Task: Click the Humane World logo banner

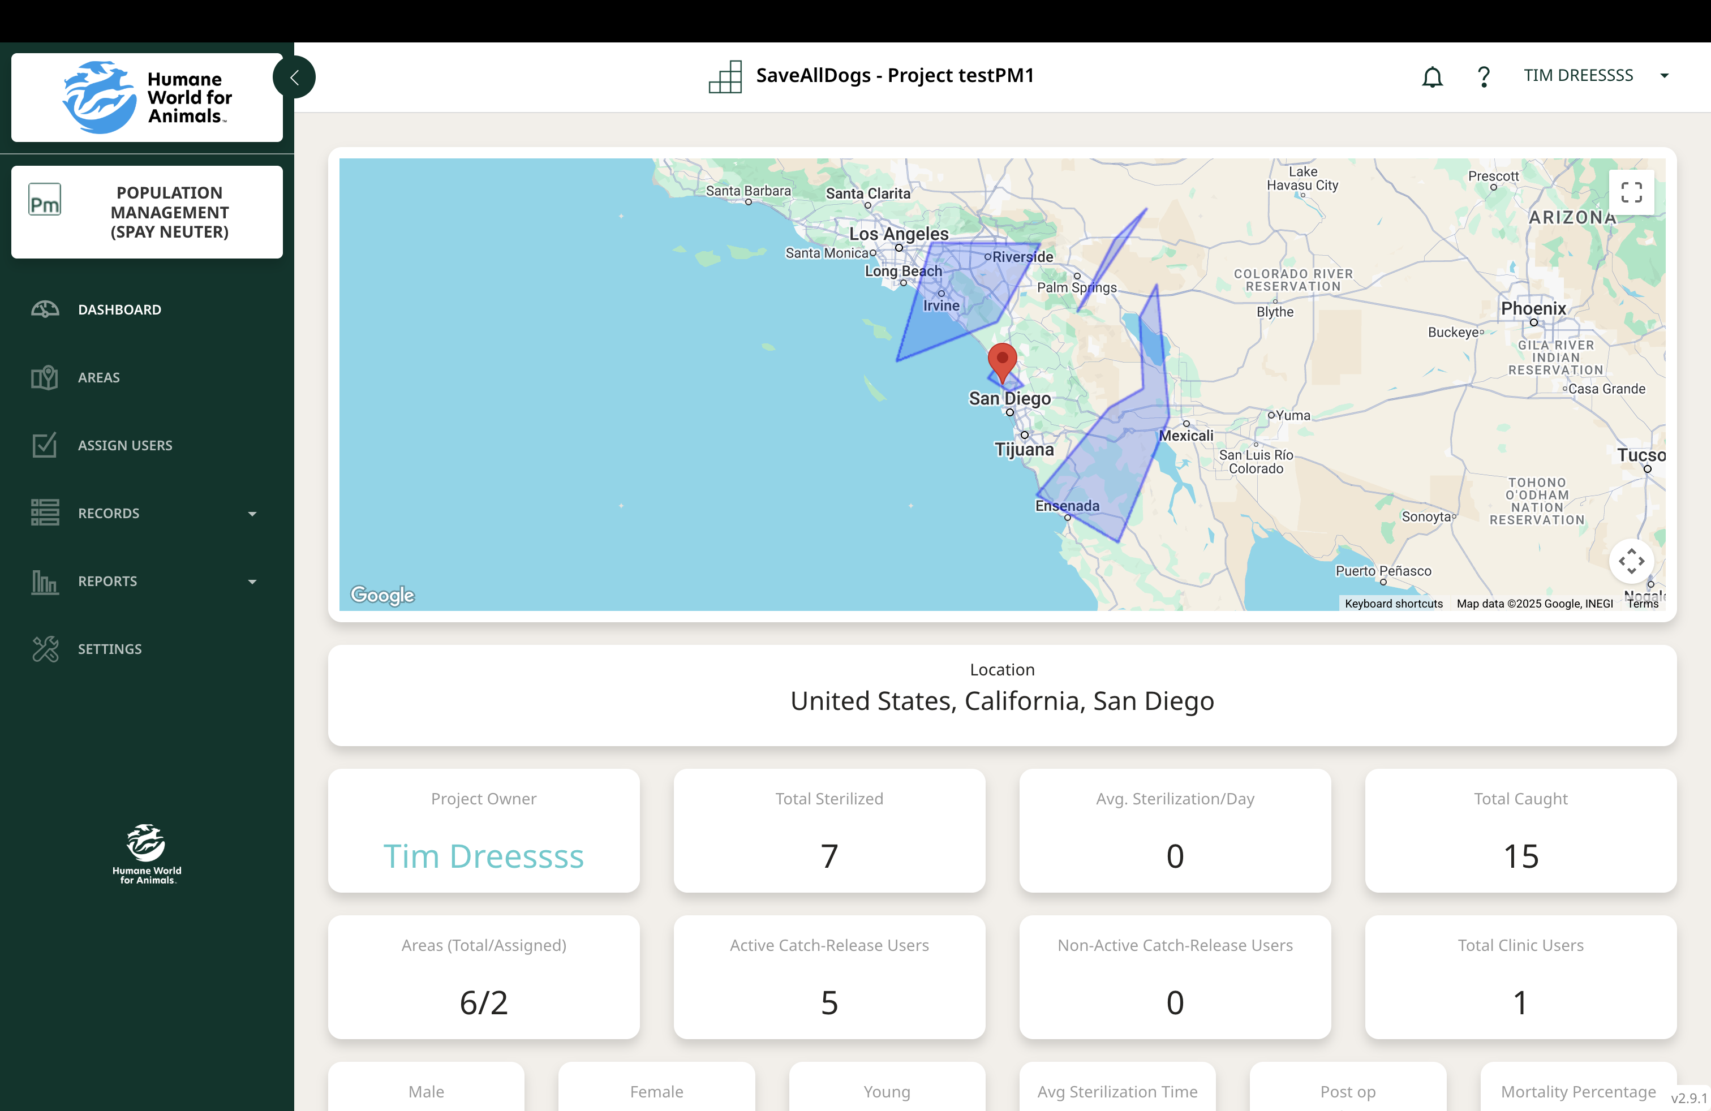Action: coord(147,97)
